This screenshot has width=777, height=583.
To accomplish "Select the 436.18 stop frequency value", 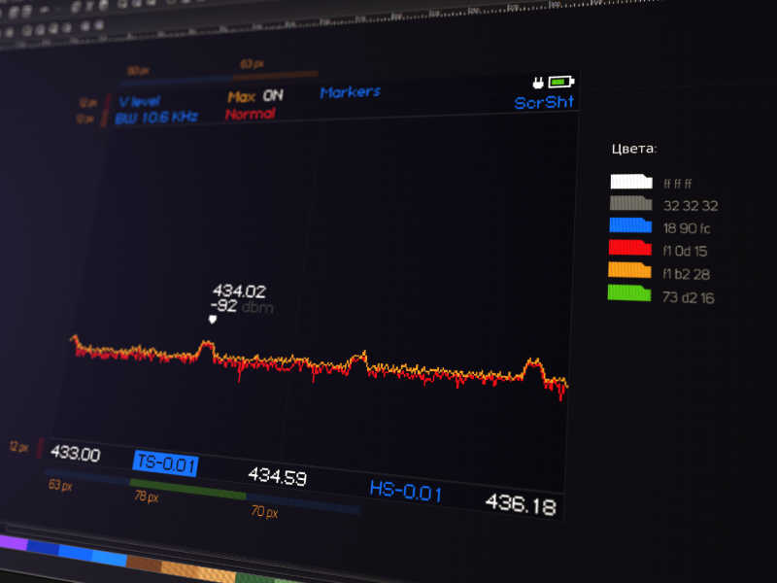I will pos(522,504).
